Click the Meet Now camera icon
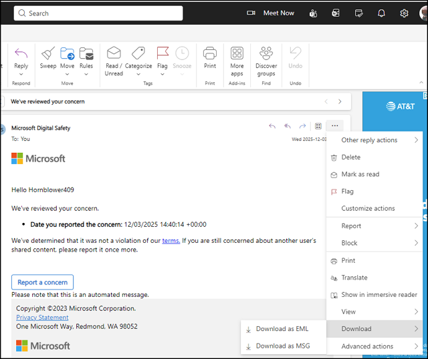The height and width of the screenshot is (359, 428). point(251,13)
